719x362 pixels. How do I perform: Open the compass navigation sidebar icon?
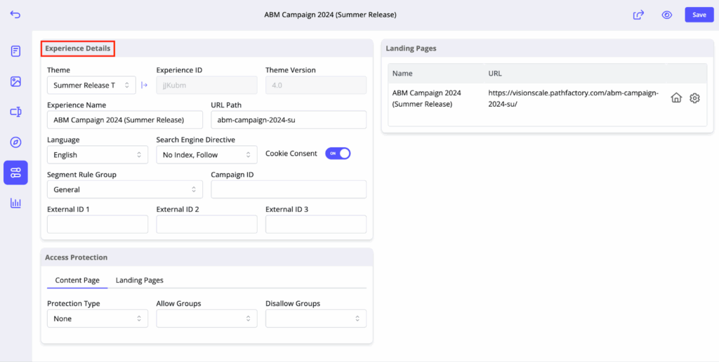(x=15, y=142)
